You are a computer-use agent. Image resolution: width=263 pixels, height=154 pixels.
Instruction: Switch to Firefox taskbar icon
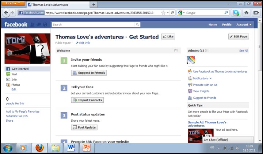39,148
